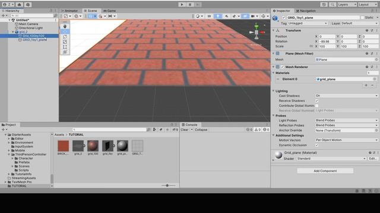This screenshot has height=213, width=380.
Task: Select the combined Transform tool
Action: pyautogui.click(x=65, y=52)
